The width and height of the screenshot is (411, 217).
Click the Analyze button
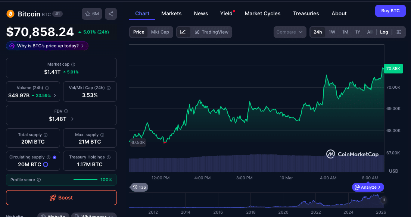pyautogui.click(x=368, y=187)
